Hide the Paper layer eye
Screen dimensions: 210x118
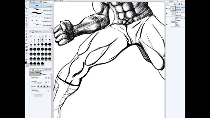click(167, 24)
